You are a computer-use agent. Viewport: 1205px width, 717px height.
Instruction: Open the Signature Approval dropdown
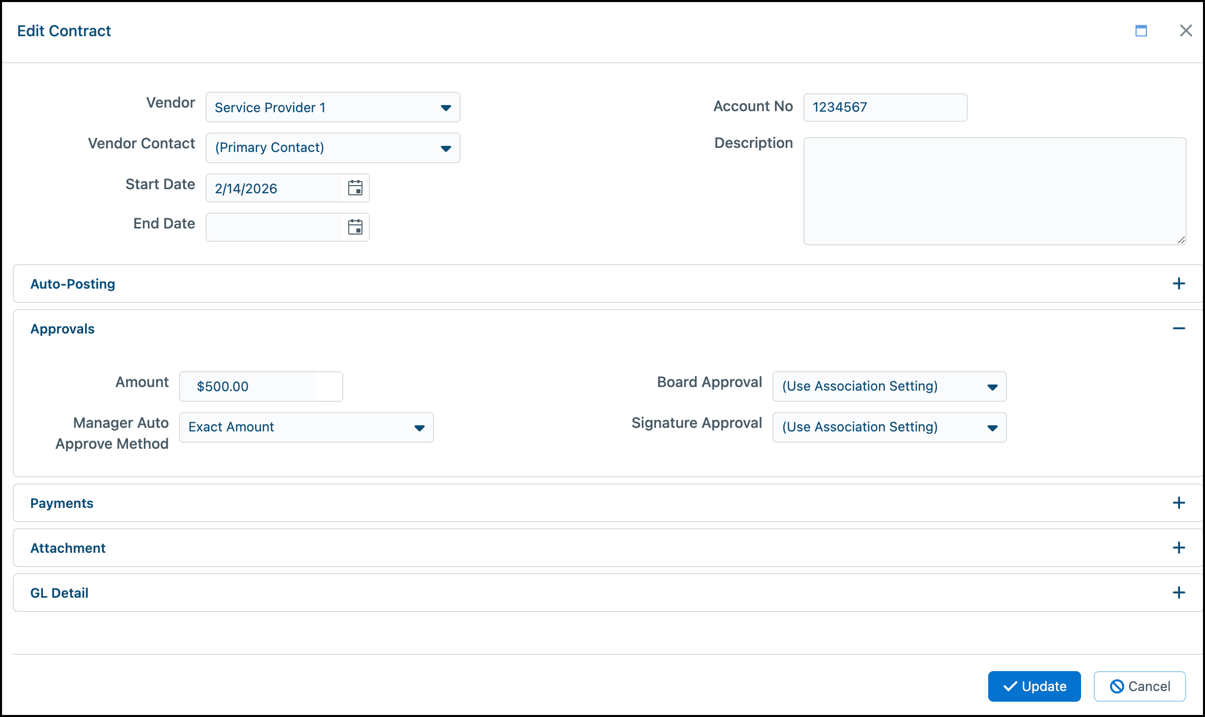point(889,427)
